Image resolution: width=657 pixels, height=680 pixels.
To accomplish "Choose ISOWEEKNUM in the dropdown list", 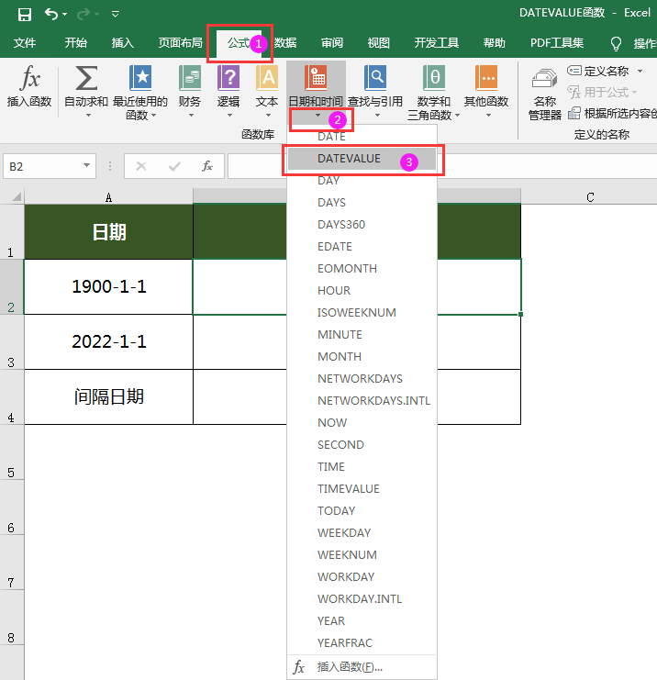I will (362, 312).
